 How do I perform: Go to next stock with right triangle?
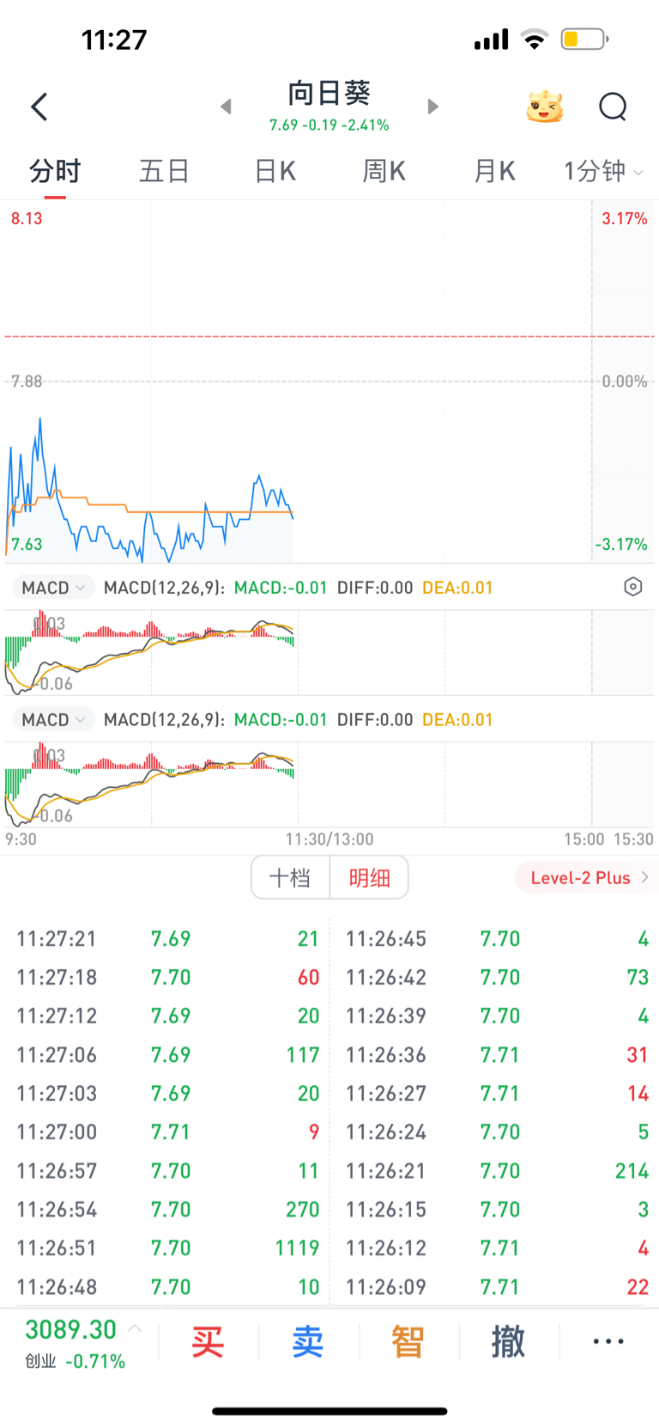[x=433, y=107]
